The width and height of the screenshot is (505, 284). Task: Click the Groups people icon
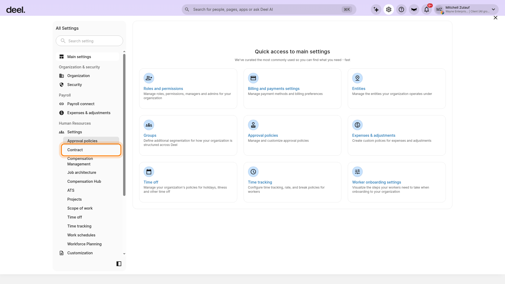[x=149, y=125]
